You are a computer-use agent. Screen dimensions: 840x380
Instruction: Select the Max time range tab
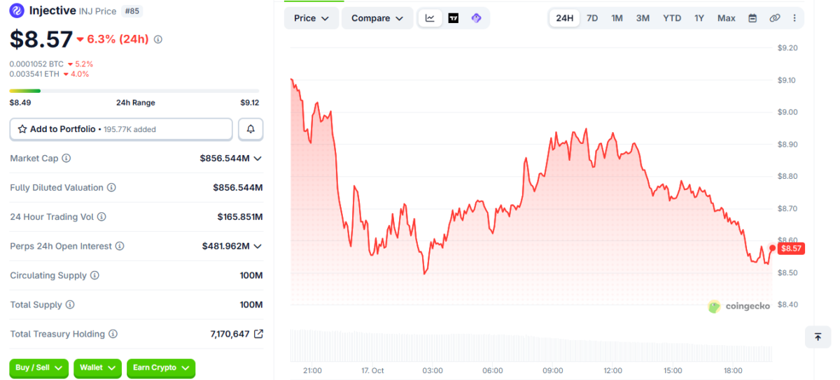(727, 18)
